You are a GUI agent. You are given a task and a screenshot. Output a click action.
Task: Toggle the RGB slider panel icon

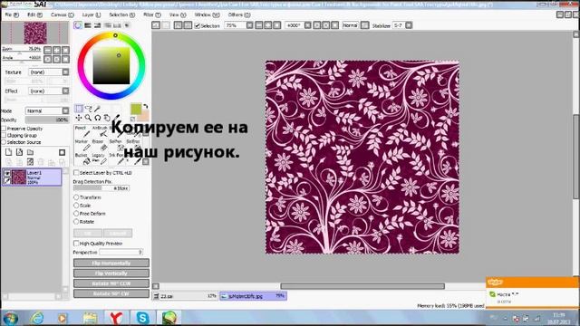pyautogui.click(x=88, y=25)
